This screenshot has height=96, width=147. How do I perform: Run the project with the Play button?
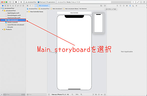[16, 2]
